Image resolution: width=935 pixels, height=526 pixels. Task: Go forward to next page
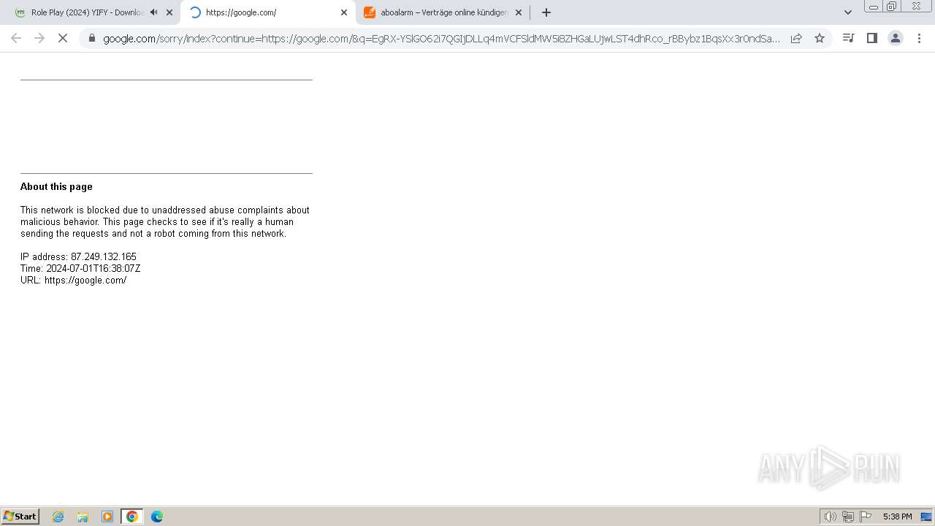tap(39, 38)
